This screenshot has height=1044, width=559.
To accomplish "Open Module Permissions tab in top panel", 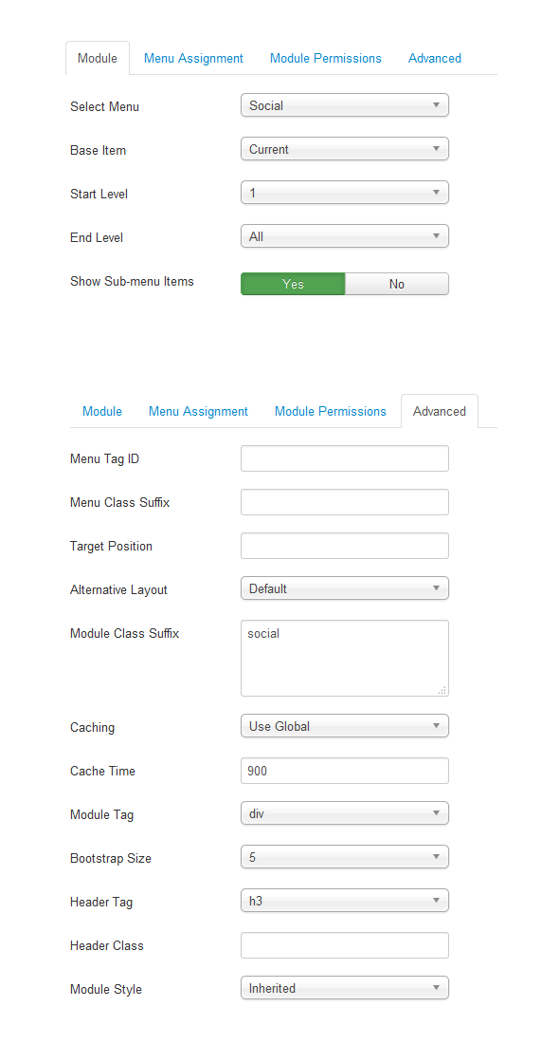I will coord(326,59).
